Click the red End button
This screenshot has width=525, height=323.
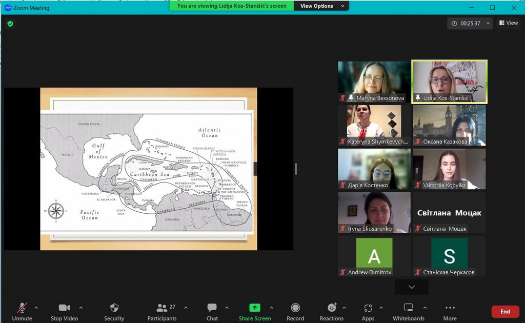504,312
